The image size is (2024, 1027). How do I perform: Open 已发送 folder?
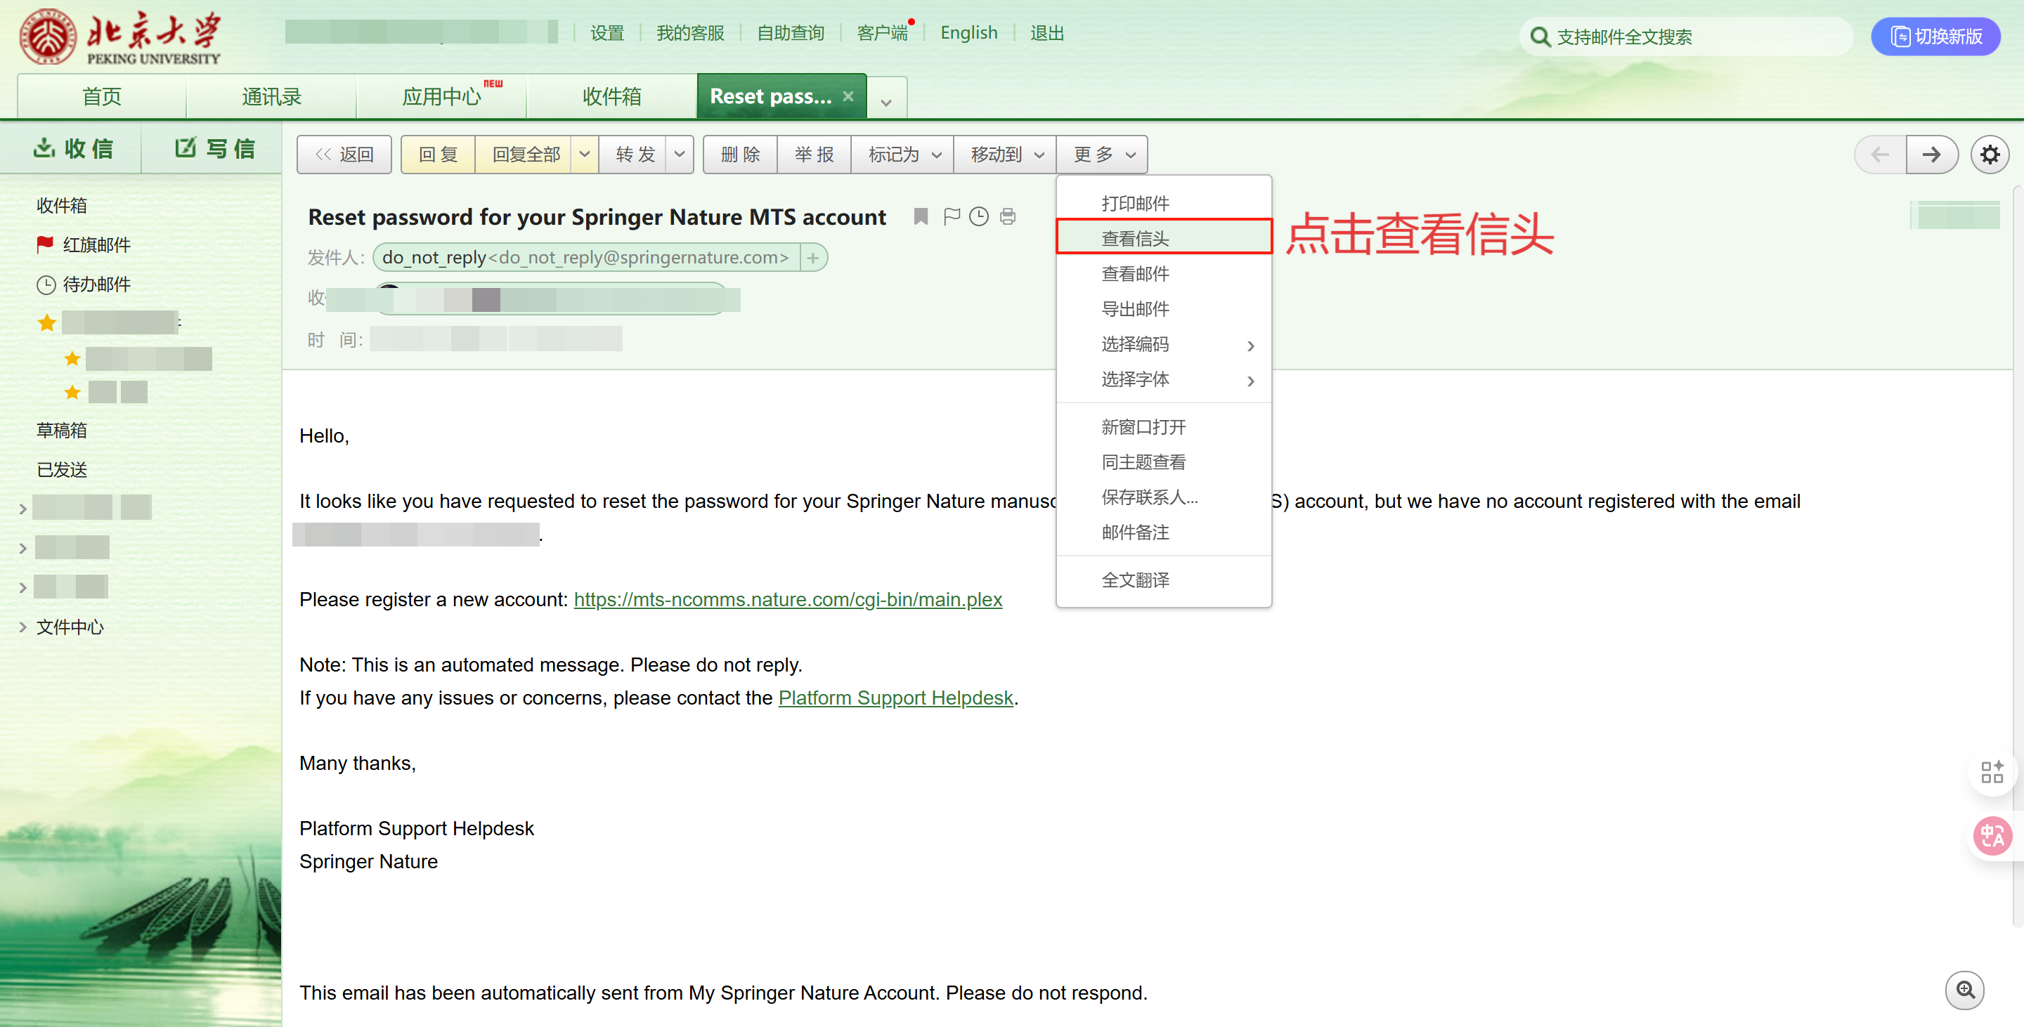[x=62, y=469]
